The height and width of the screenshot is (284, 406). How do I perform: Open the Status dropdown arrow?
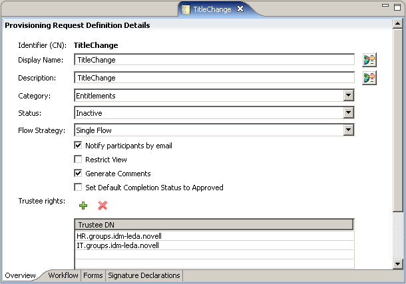click(x=349, y=113)
